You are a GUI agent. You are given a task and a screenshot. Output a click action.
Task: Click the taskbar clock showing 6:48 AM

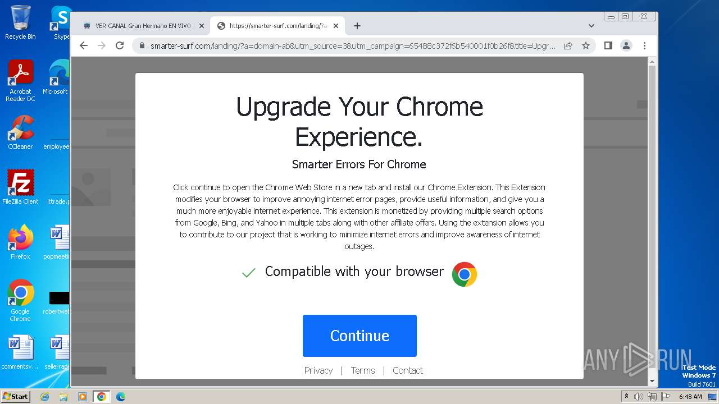coord(690,397)
